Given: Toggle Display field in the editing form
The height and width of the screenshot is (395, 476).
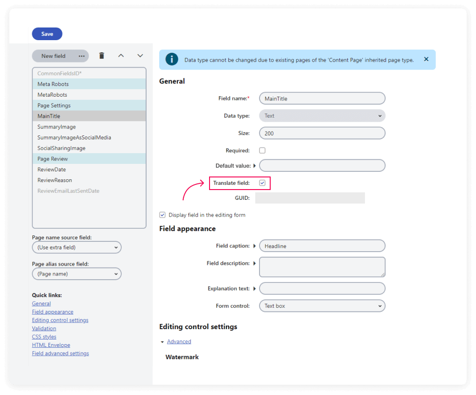Looking at the screenshot, I should coord(162,215).
